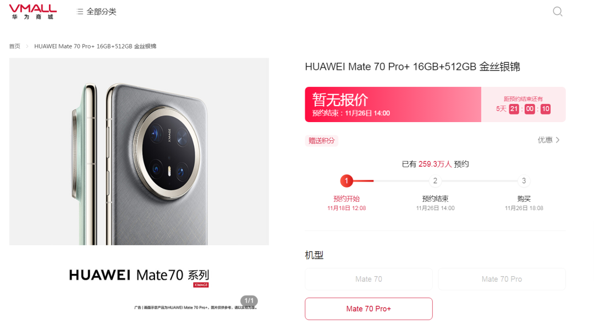Open the 全部分类 hamburger menu icon
Screen dimensions: 594x324
80,12
